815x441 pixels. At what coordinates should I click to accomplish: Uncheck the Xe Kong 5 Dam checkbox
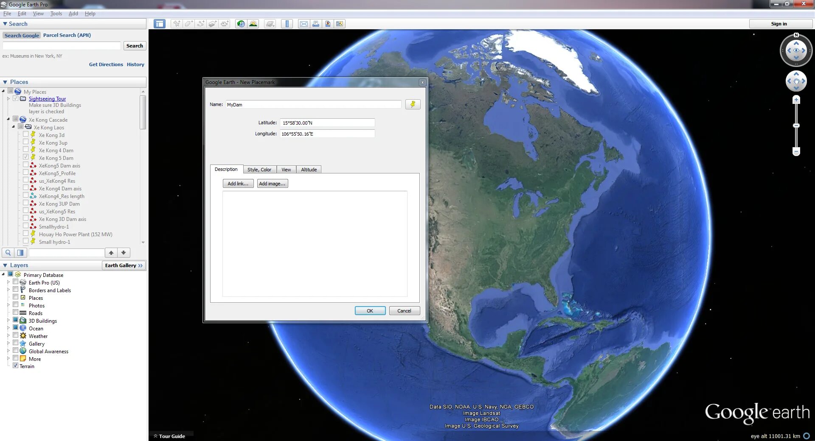(25, 157)
